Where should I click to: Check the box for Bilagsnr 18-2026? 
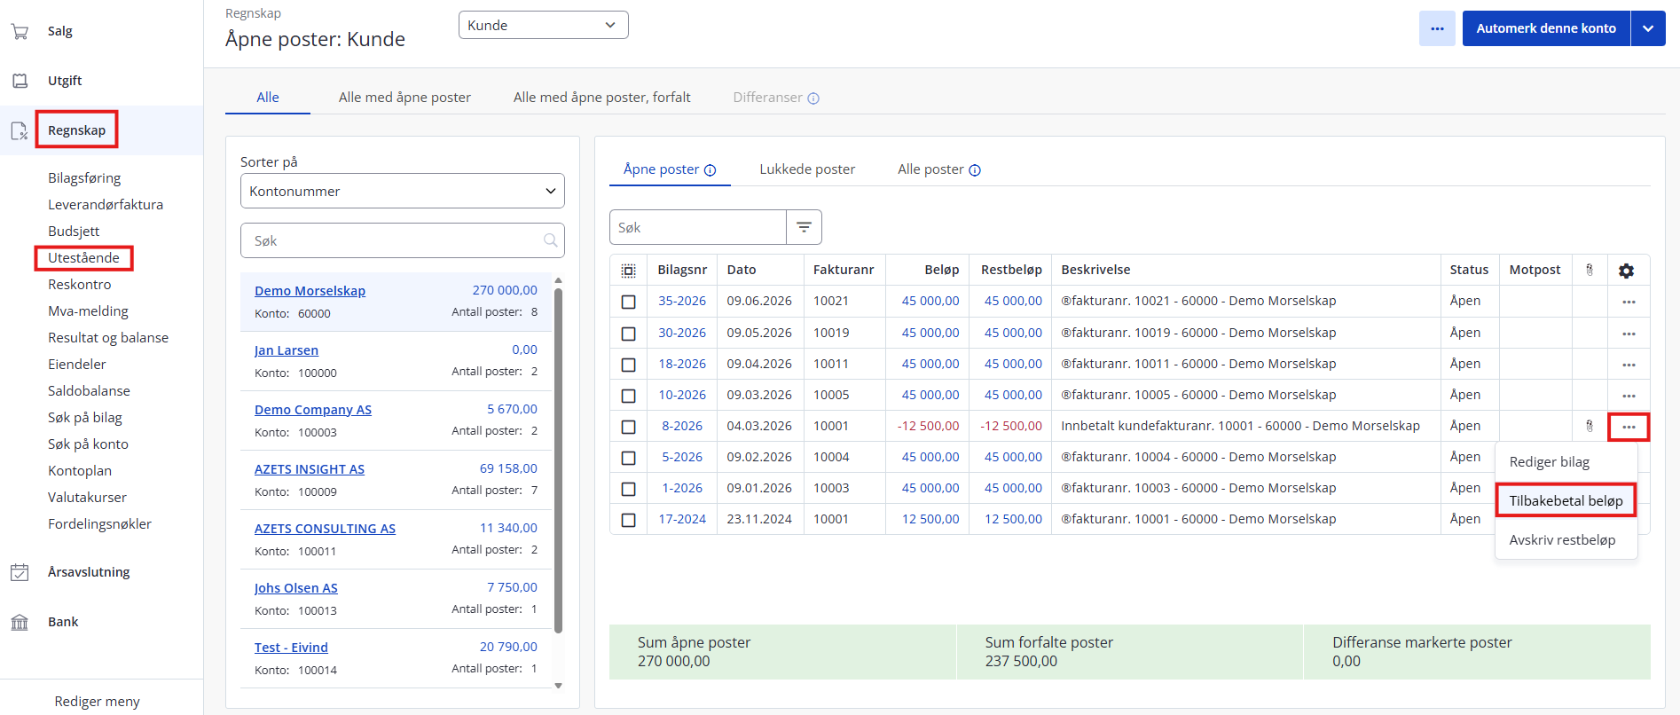628,365
